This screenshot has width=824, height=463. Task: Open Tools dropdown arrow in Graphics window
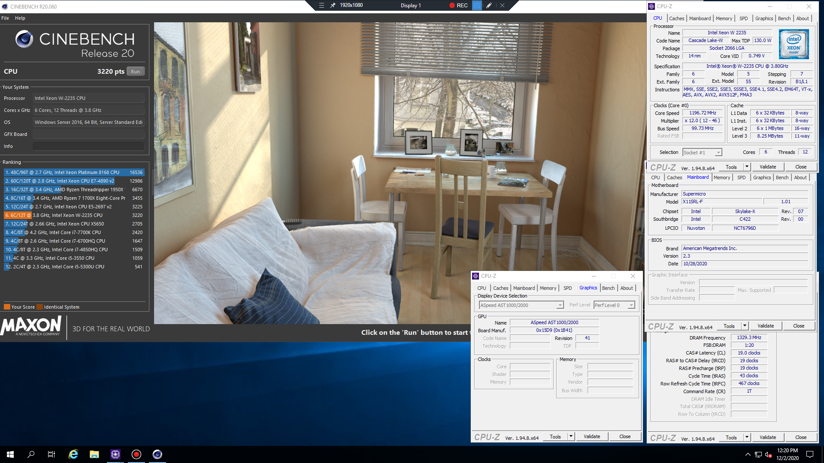pos(570,436)
